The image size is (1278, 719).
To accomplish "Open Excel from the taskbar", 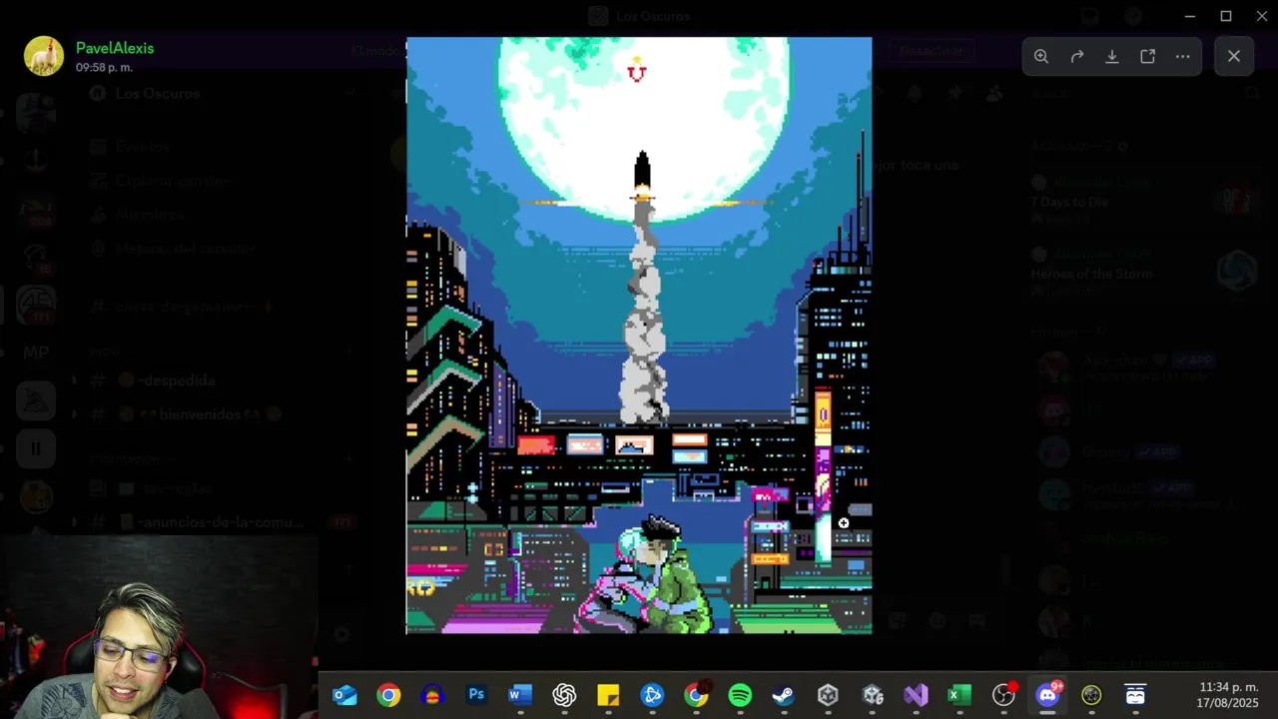I will [959, 695].
